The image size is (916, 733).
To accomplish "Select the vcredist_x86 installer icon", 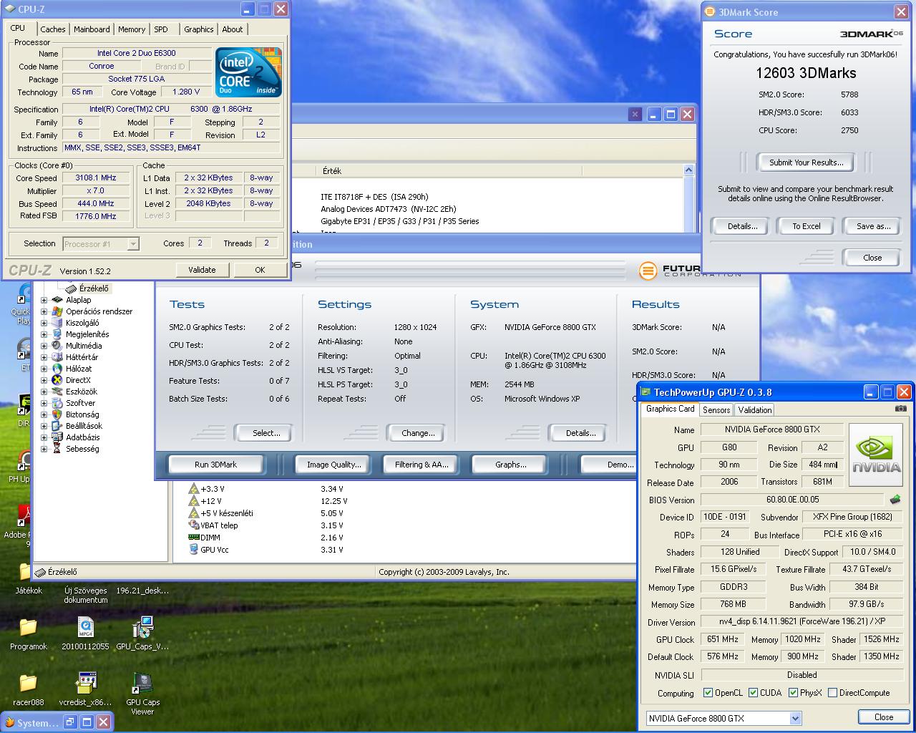I will pos(85,683).
